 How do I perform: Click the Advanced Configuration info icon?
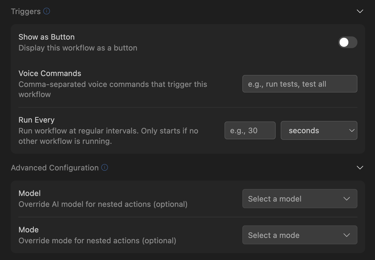tap(105, 167)
